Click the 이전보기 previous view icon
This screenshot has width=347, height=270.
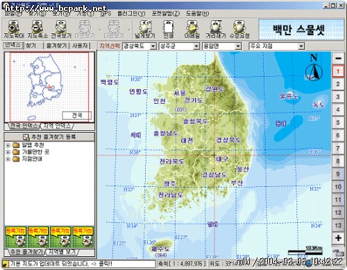(x=85, y=29)
